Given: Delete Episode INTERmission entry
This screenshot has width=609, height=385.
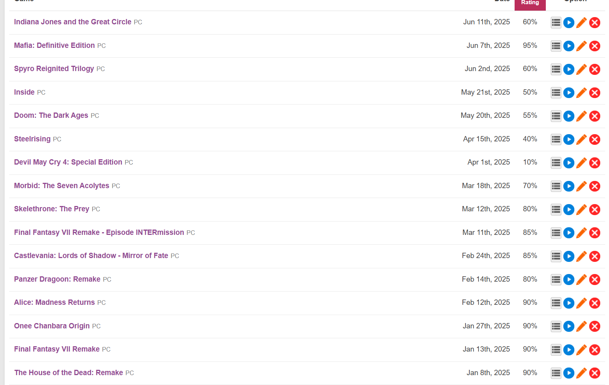Looking at the screenshot, I should [x=595, y=233].
